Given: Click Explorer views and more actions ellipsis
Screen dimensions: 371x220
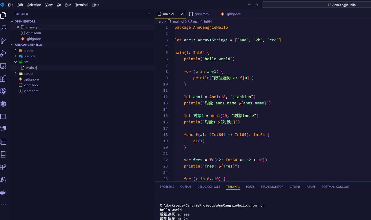Looking at the screenshot, I should point(148,14).
